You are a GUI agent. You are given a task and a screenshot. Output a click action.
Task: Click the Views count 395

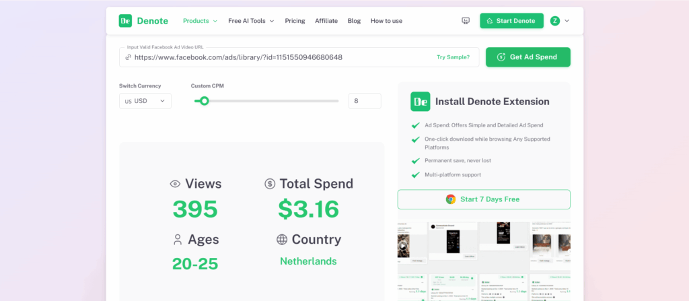point(195,209)
